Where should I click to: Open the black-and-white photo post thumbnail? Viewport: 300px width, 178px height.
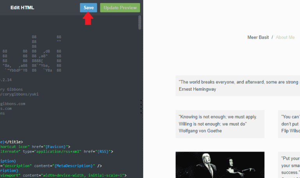pyautogui.click(x=220, y=165)
